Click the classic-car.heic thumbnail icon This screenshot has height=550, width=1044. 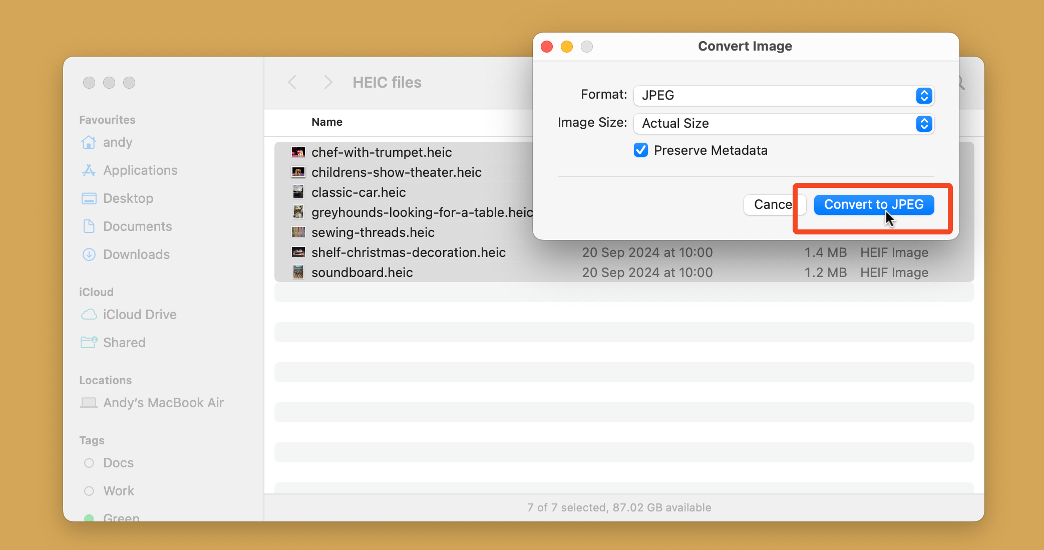point(298,192)
